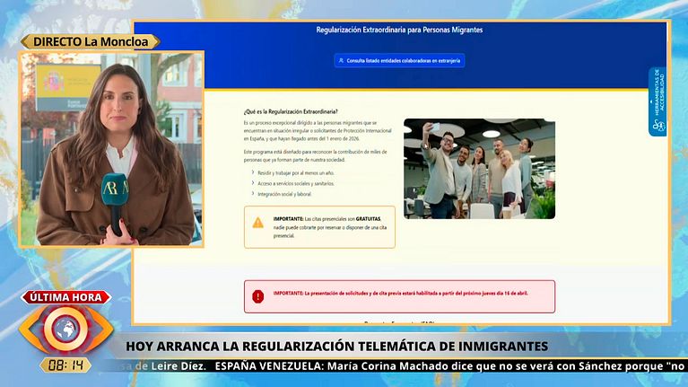The image size is (688, 387).
Task: Click the red exclamation alert icon
Action: coord(258,295)
